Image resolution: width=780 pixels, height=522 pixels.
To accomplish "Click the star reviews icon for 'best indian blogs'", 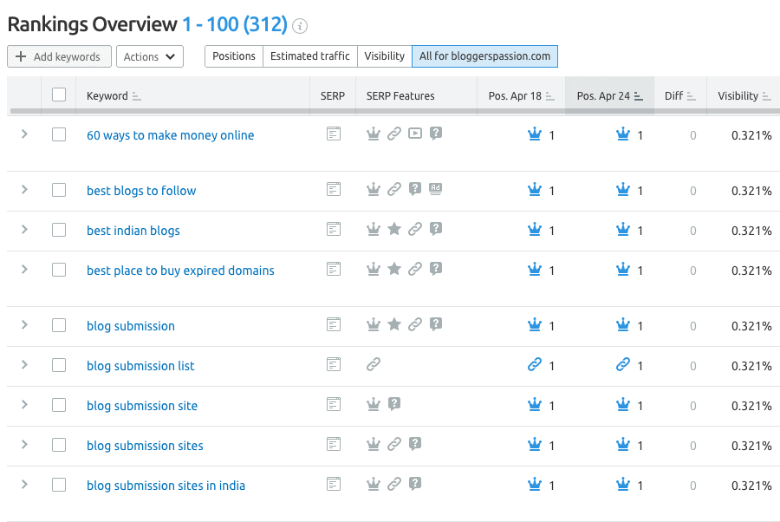I will coord(394,229).
